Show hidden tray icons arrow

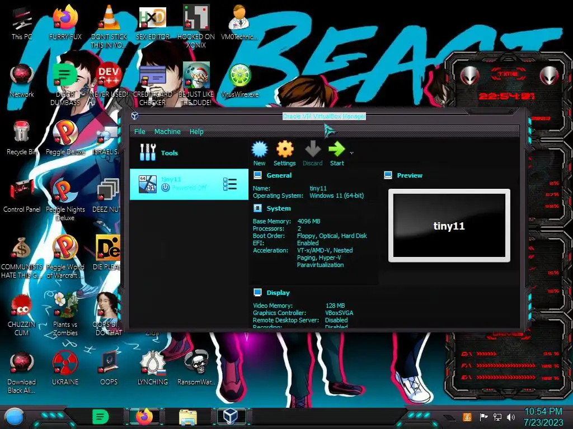449,417
